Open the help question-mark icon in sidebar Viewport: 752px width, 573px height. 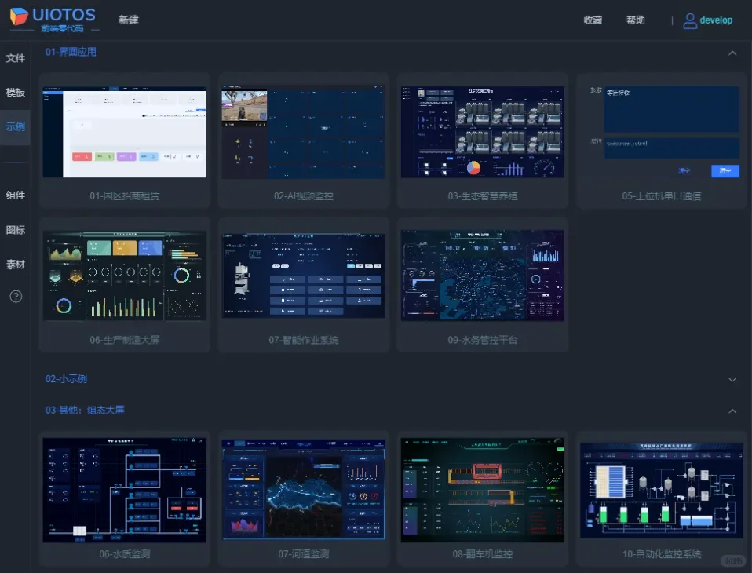point(15,297)
